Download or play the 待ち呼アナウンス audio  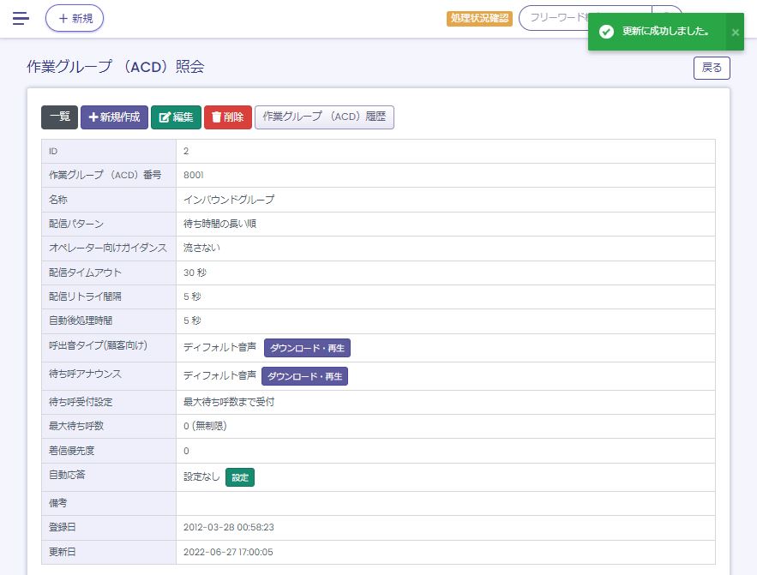pos(304,376)
